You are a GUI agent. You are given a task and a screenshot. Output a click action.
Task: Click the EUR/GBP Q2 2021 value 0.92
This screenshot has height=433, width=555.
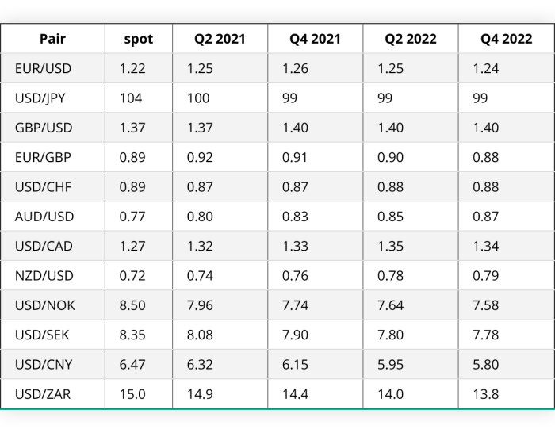(x=200, y=157)
